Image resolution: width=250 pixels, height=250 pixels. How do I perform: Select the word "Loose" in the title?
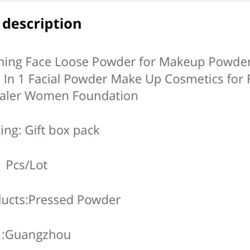(72, 62)
